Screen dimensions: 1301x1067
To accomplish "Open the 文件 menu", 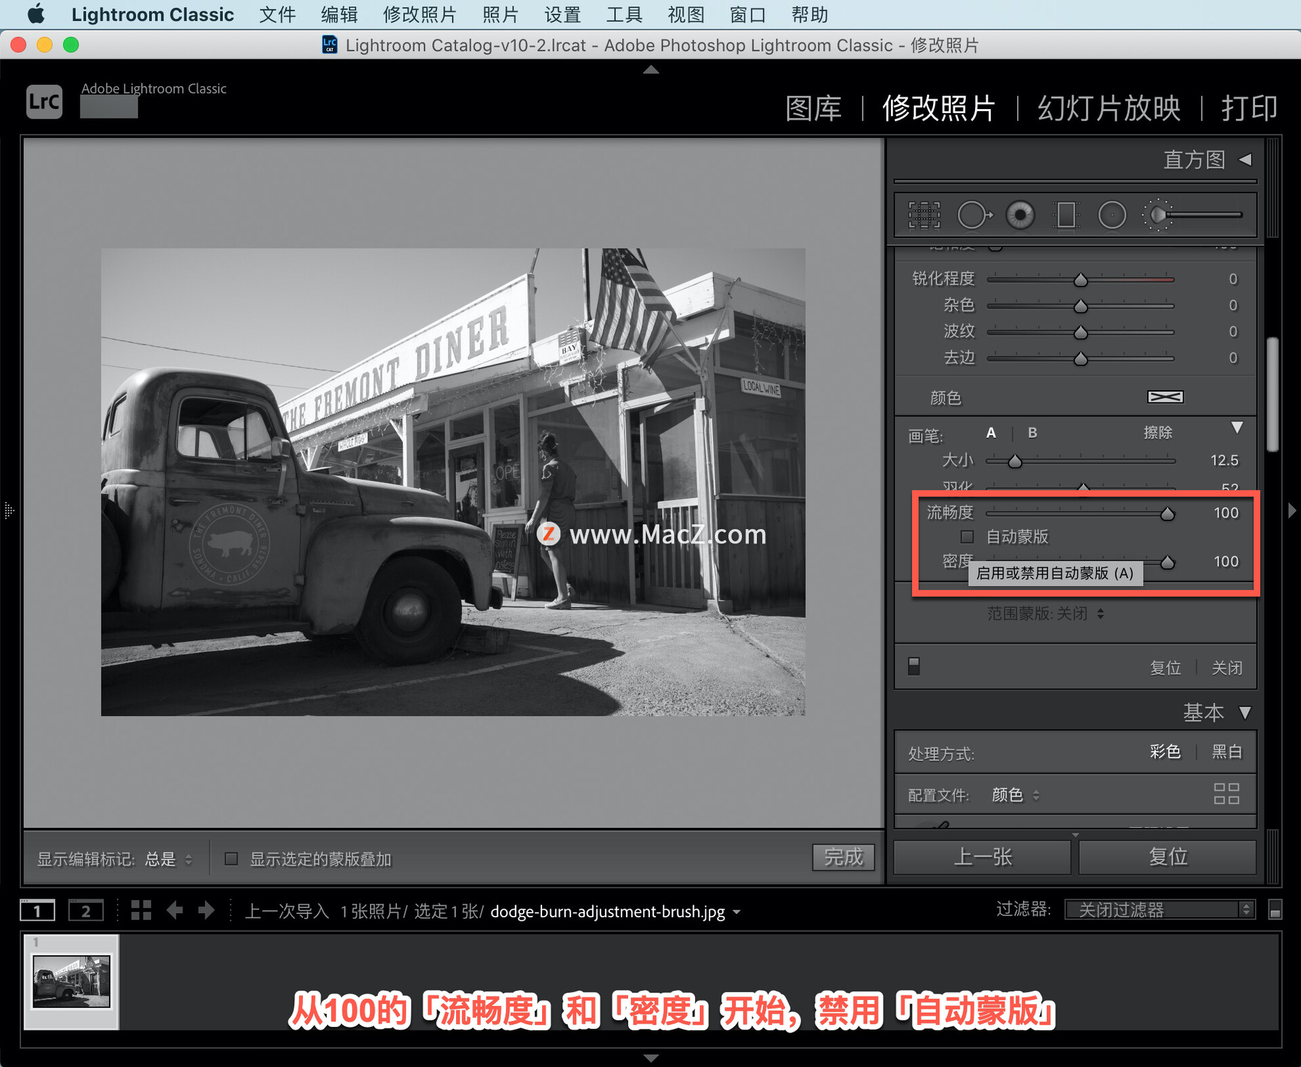I will [x=277, y=14].
